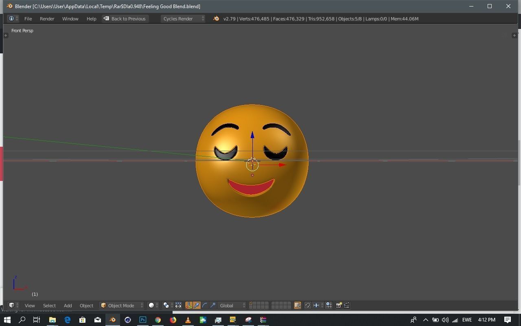
Task: Open the Render menu
Action: 47,19
